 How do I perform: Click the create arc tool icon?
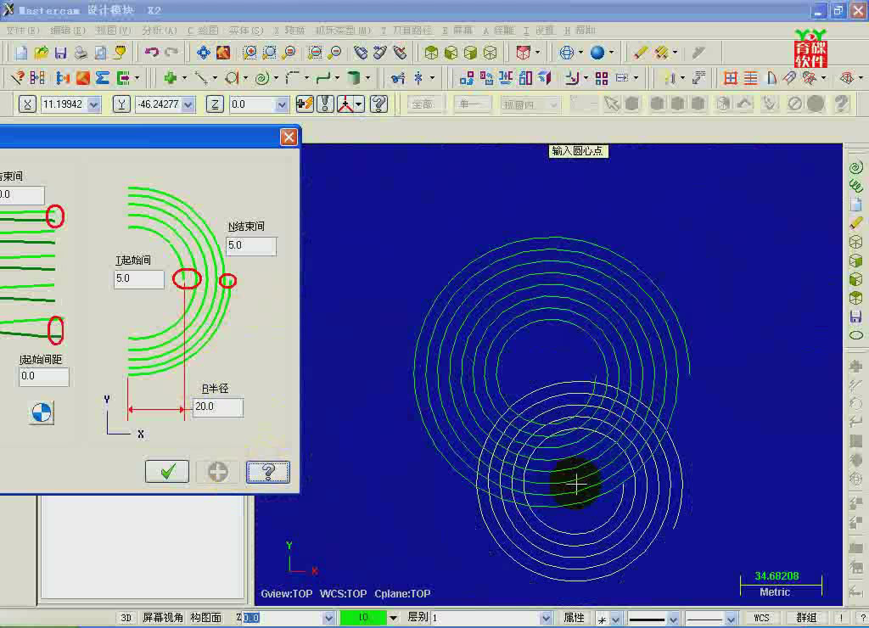coord(232,78)
